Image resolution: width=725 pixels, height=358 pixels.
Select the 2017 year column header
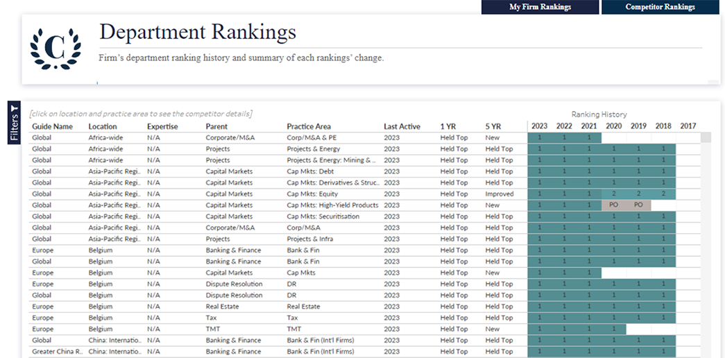[x=688, y=126]
